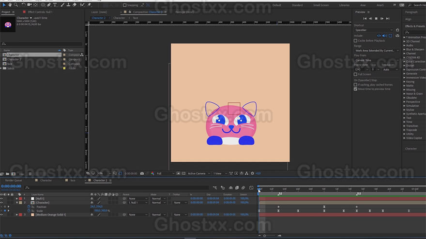Open the 1 View layout dropdown
426x239 pixels.
pos(220,173)
